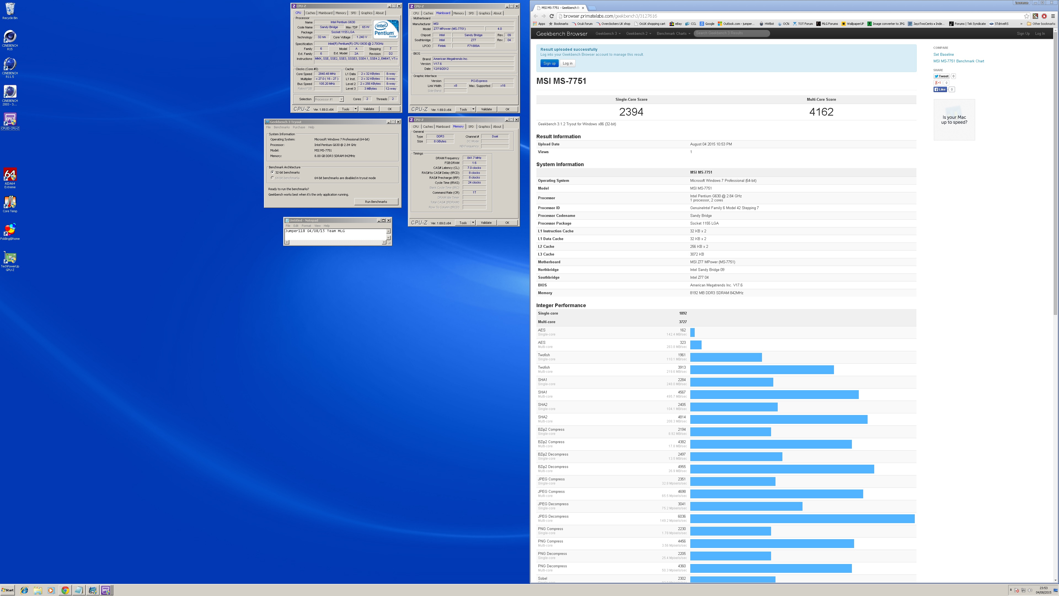
Task: Expand the Geekbench 3 navbar dropdown
Action: (608, 33)
